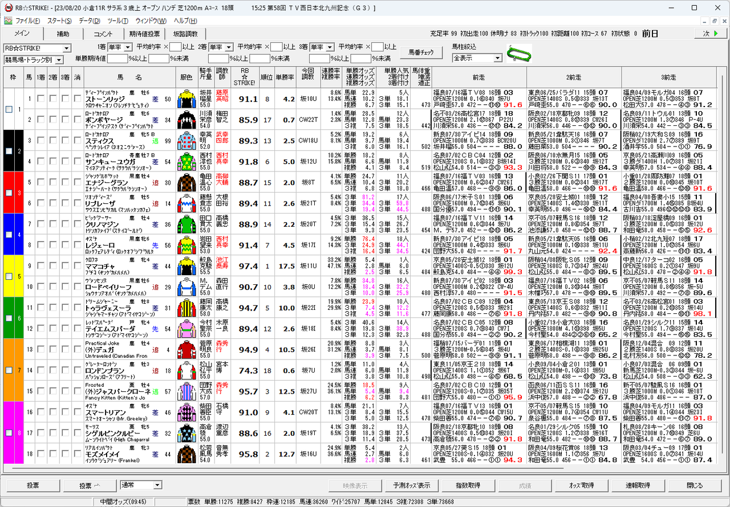Click ロンドンプラン's jockey silks icon
730x507 pixels.
coord(186,370)
